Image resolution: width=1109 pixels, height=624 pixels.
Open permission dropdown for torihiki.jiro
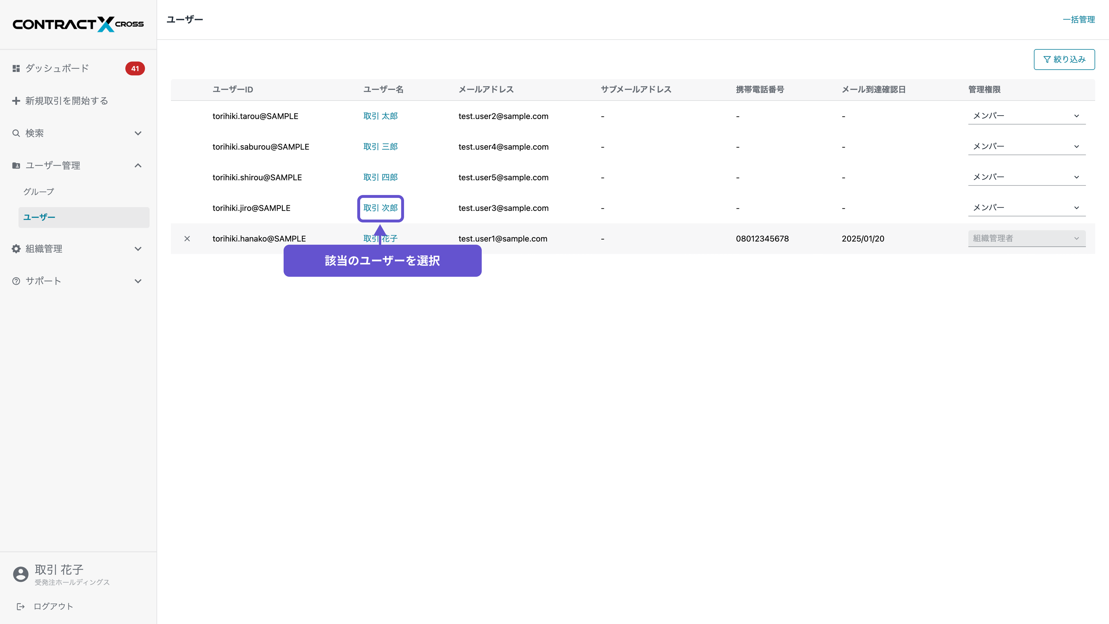[x=1026, y=208]
